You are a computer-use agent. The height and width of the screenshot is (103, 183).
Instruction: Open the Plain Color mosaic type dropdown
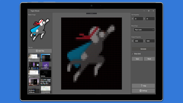click(x=144, y=30)
